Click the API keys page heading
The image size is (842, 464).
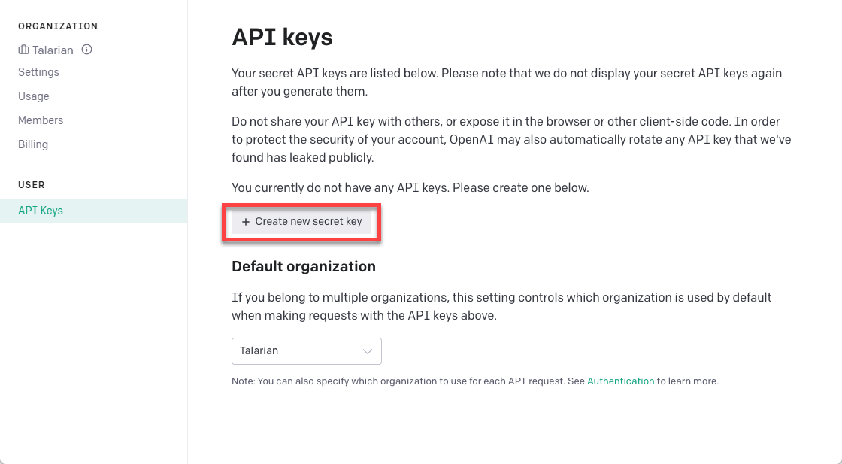282,37
